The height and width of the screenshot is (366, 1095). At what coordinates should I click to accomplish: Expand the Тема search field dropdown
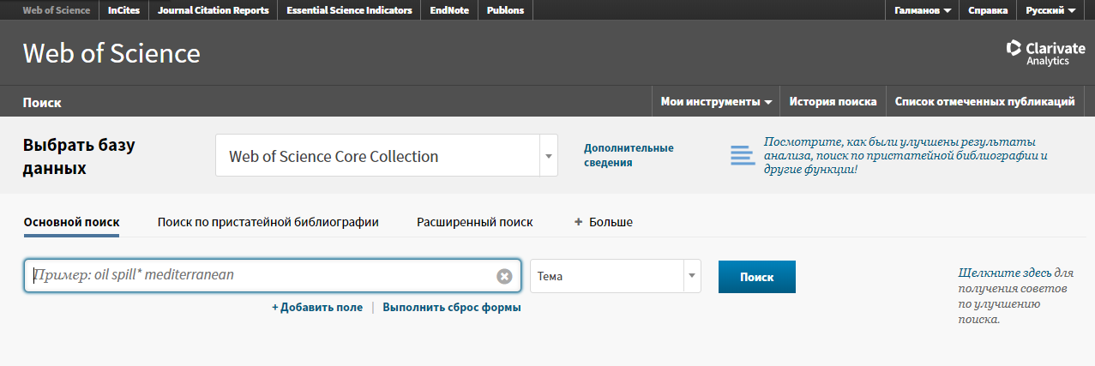pyautogui.click(x=691, y=276)
